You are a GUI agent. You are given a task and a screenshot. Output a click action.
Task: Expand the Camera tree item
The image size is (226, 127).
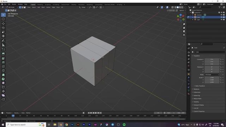(x=193, y=15)
